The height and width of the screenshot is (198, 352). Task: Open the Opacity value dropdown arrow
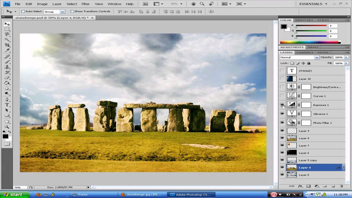tap(346, 57)
